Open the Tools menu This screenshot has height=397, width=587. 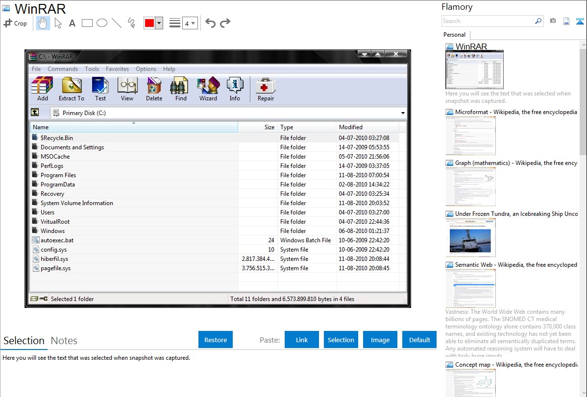point(92,69)
